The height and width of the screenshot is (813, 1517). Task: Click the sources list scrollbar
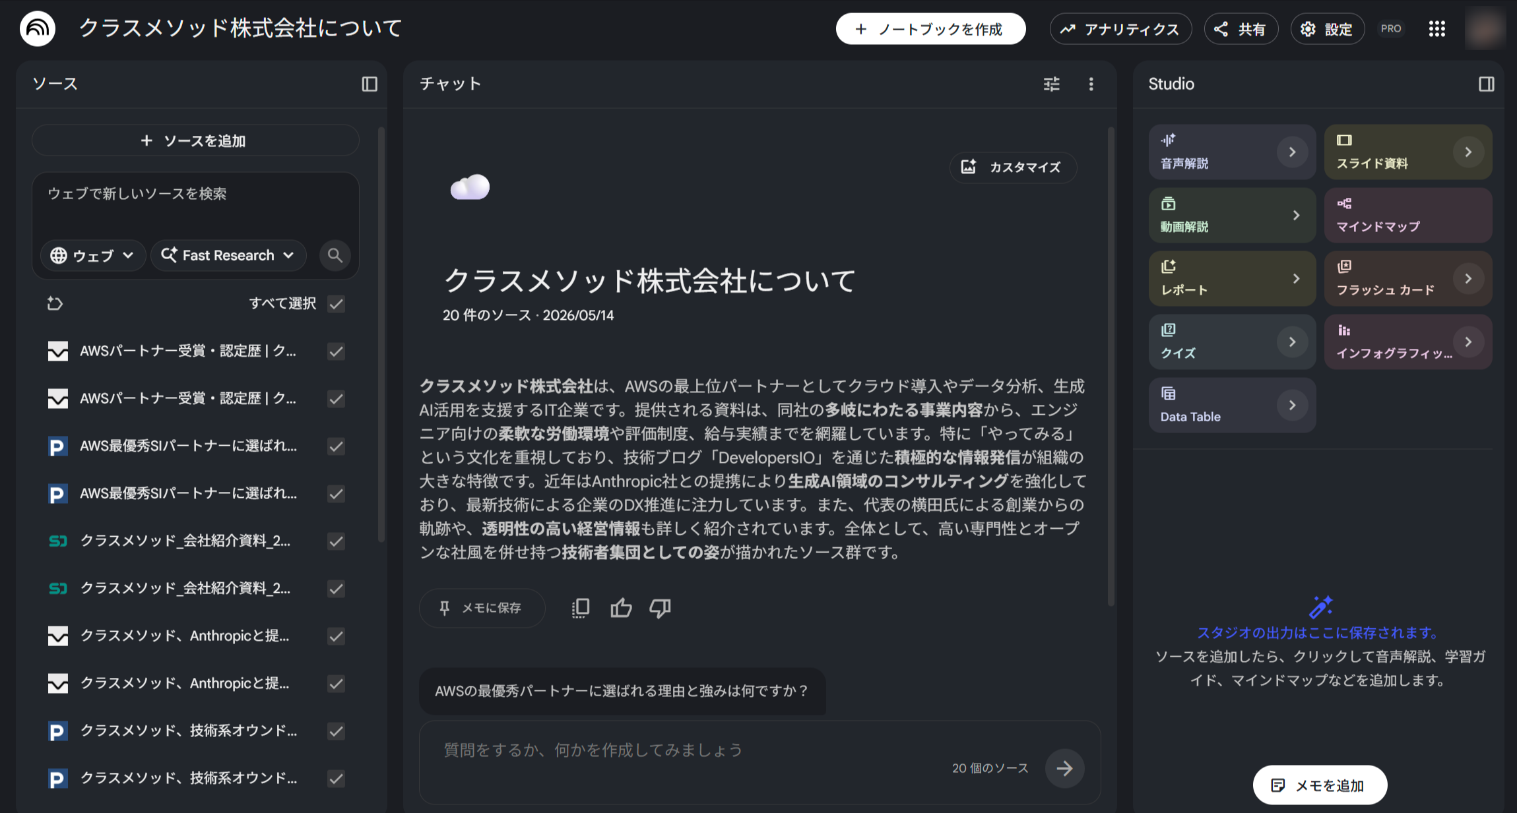(381, 335)
